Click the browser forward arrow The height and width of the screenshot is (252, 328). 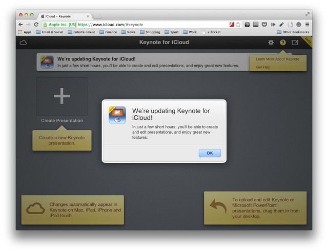(28, 25)
